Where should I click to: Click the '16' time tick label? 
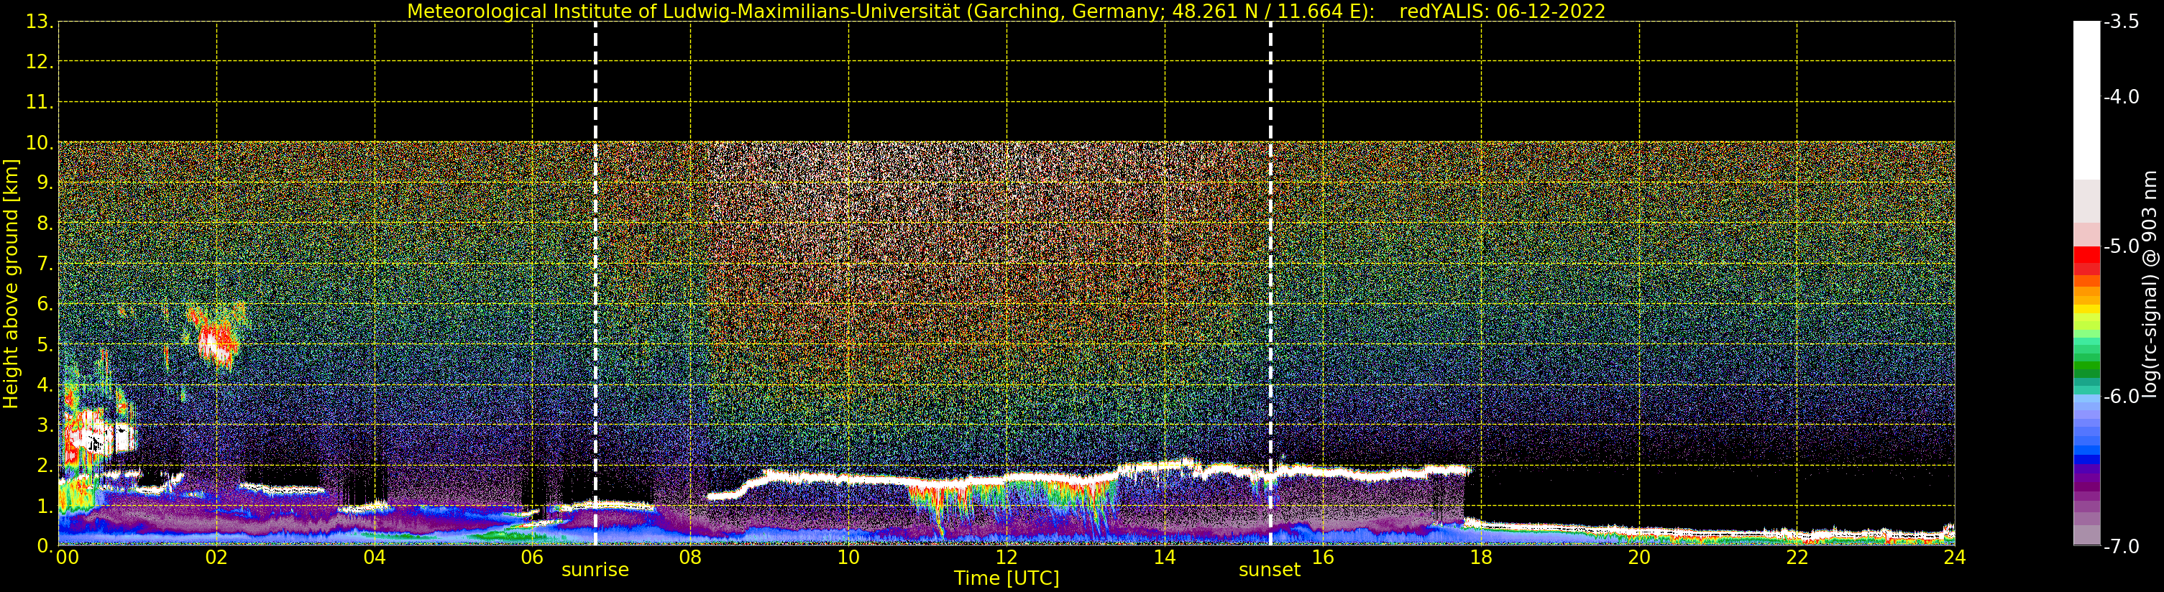[x=1322, y=557]
